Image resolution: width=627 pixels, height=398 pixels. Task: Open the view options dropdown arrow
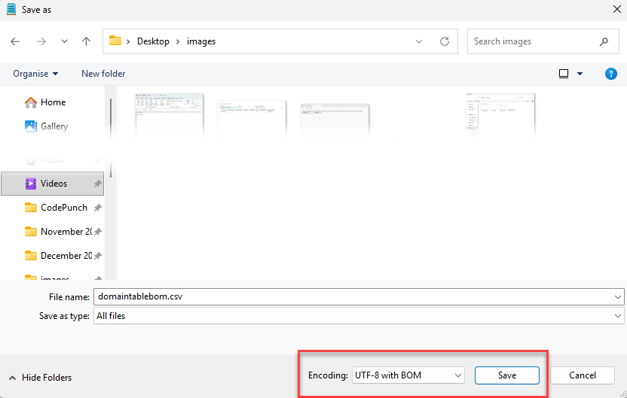click(x=580, y=74)
